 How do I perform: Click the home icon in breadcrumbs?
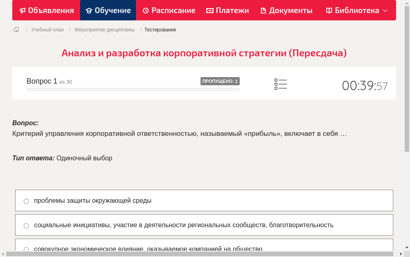[16, 29]
